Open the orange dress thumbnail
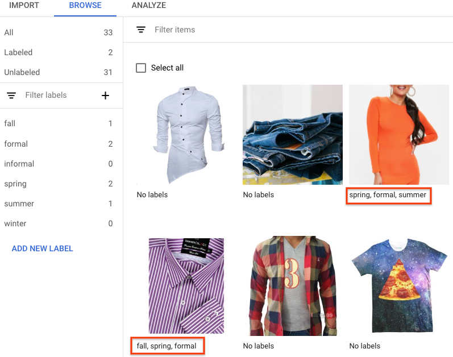The image size is (453, 357). [x=398, y=135]
